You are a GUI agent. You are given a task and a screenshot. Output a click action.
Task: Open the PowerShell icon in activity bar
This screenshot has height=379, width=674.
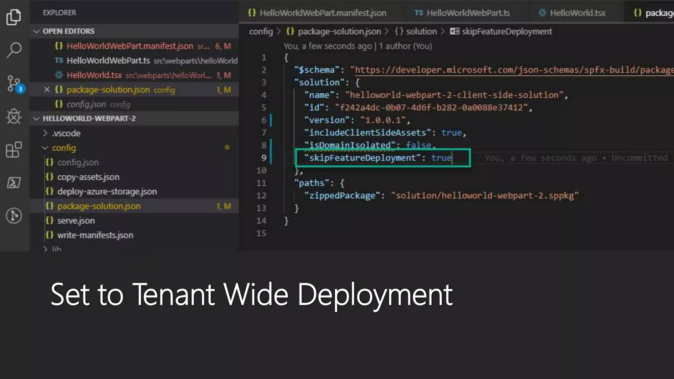pyautogui.click(x=13, y=183)
